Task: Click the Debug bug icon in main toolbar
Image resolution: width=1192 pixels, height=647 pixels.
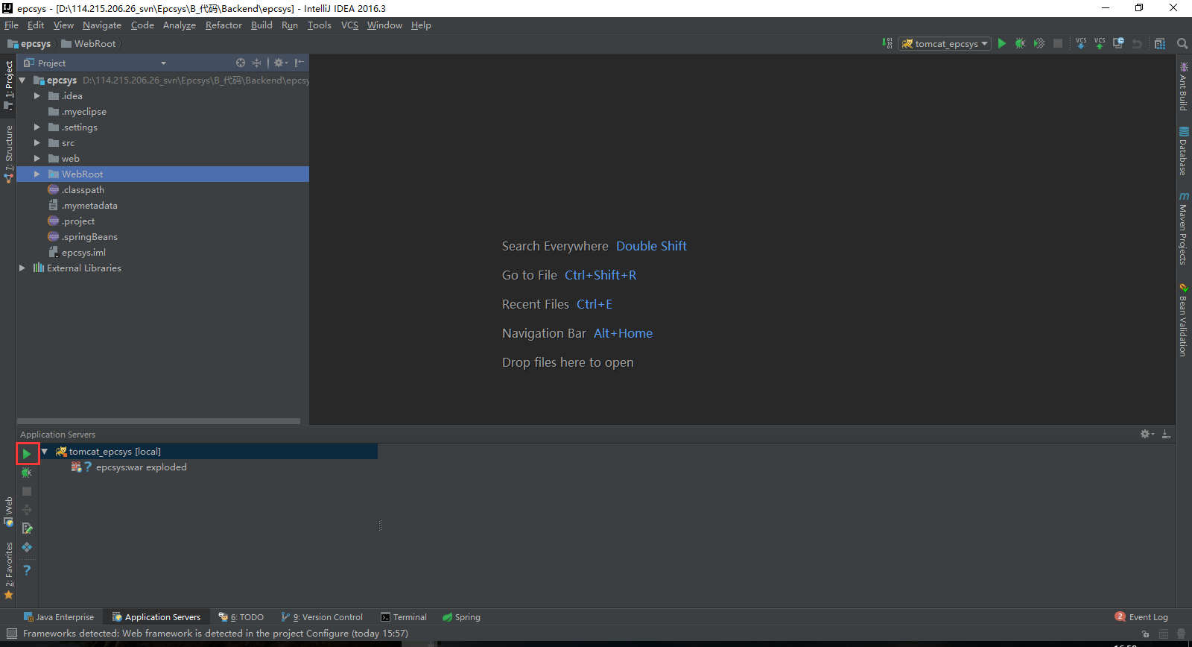Action: point(1020,44)
